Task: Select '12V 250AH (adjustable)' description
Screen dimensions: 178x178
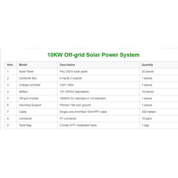Action: (x=74, y=92)
